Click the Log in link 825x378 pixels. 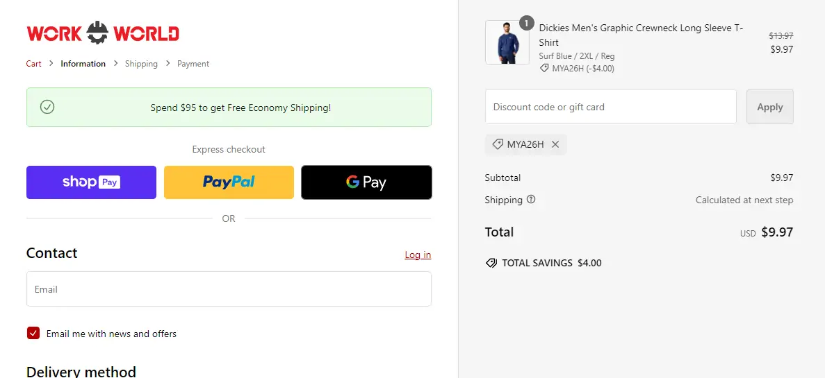coord(418,255)
